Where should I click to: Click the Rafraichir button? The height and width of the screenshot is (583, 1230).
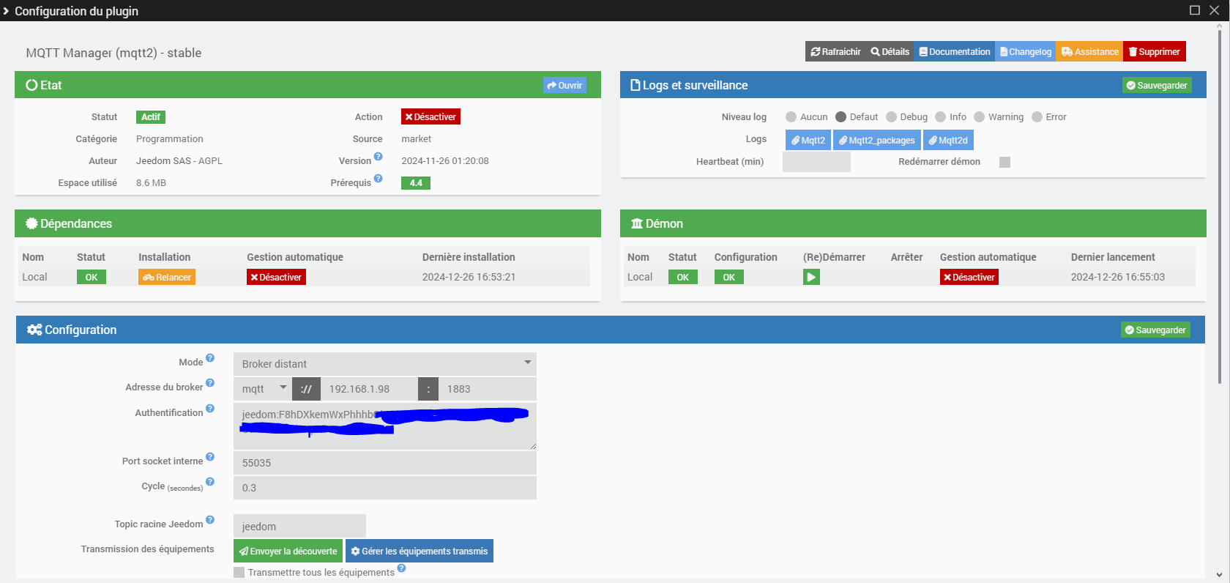tap(835, 52)
